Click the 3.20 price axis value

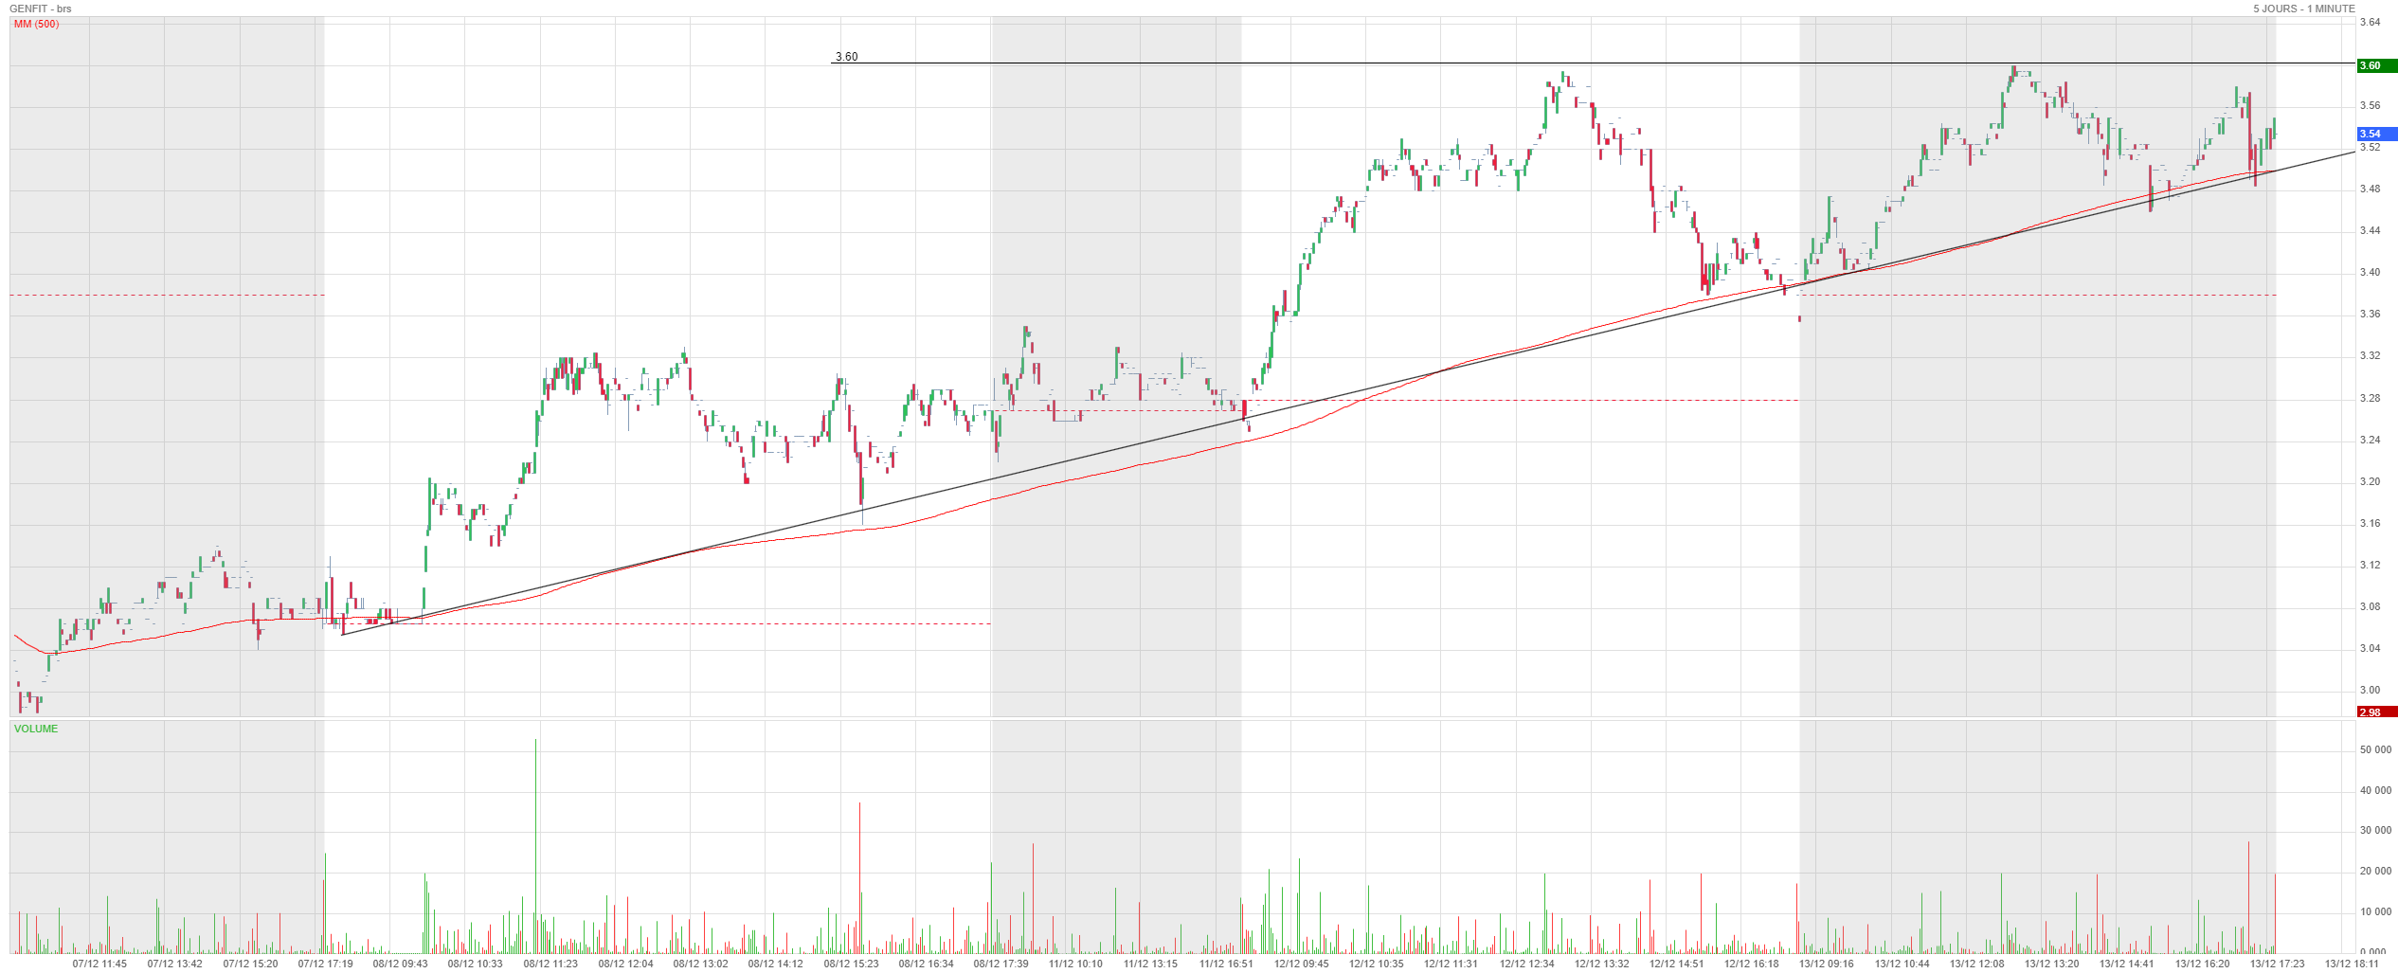[2370, 481]
